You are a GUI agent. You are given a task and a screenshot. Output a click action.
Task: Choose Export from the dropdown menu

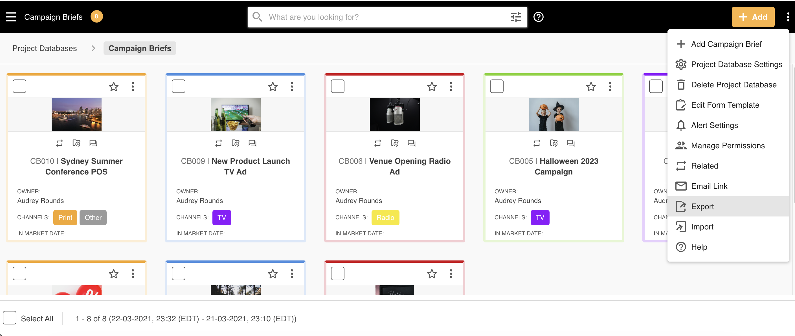click(x=702, y=206)
